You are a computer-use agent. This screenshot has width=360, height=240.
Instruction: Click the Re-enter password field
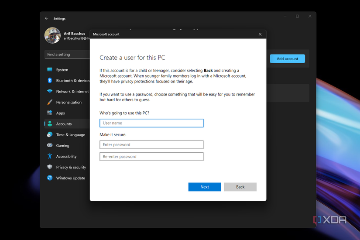click(x=151, y=157)
